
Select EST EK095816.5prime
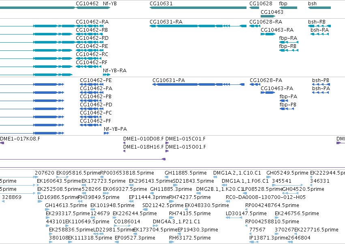point(78,173)
